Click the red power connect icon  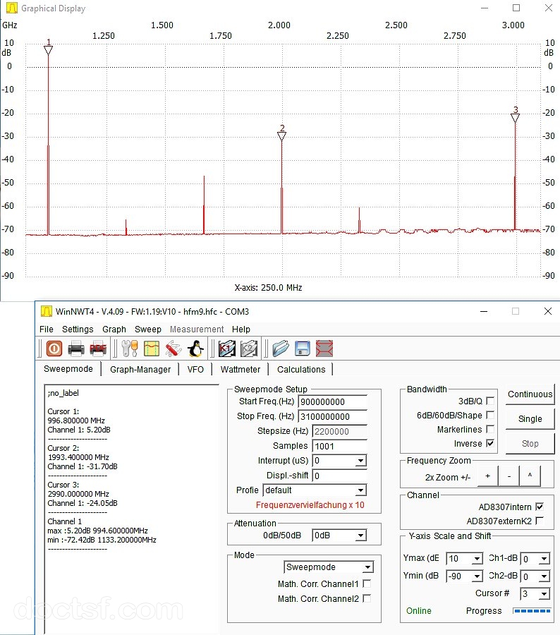click(x=54, y=349)
